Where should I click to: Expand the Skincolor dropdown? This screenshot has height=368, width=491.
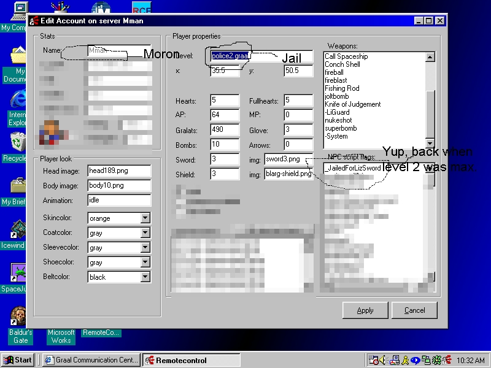[x=145, y=218]
